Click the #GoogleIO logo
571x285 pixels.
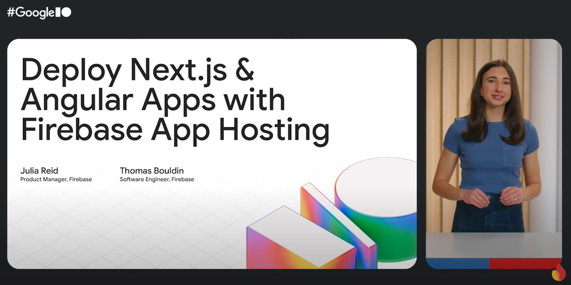(39, 13)
